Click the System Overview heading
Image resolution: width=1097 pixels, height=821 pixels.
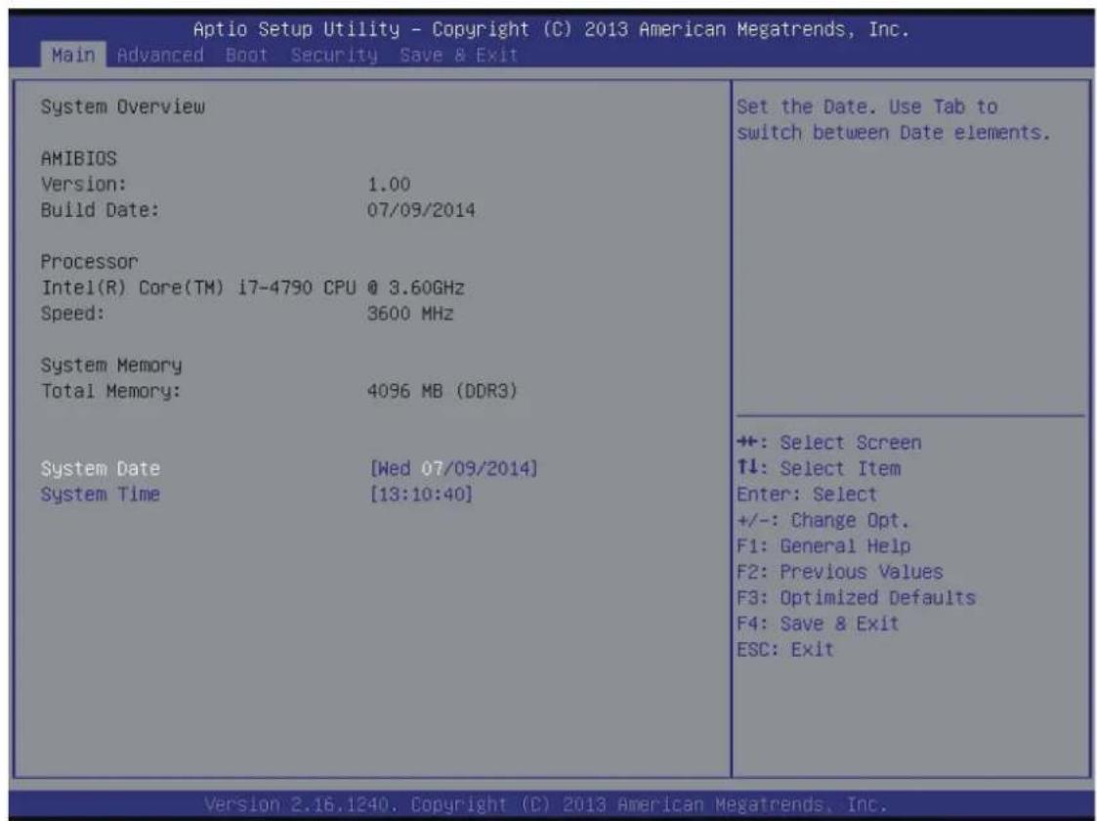(x=122, y=108)
